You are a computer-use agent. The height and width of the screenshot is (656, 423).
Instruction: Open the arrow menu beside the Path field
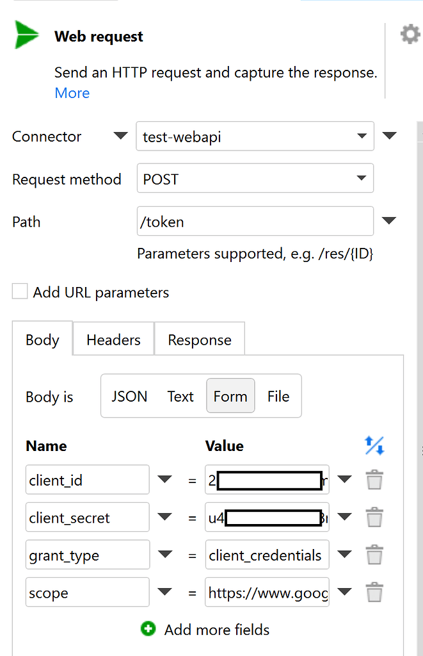388,222
